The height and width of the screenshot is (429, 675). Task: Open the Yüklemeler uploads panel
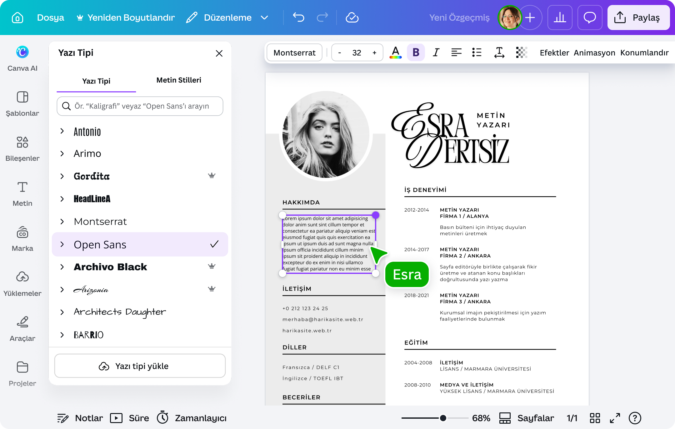[22, 284]
